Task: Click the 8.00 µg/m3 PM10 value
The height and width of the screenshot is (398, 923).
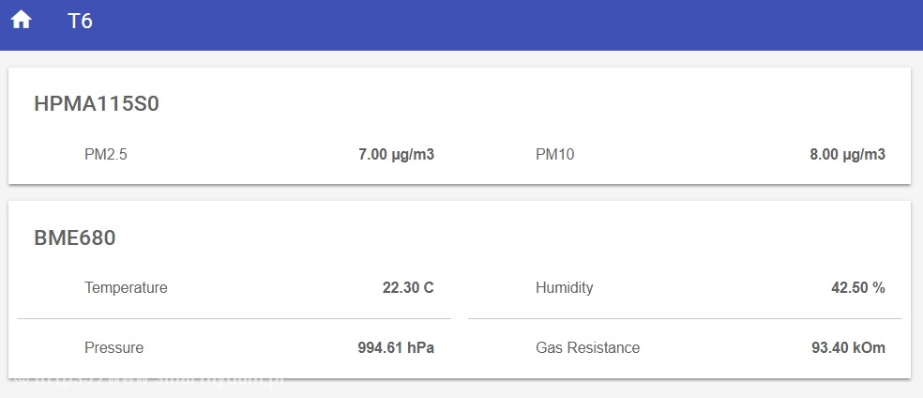Action: 847,155
